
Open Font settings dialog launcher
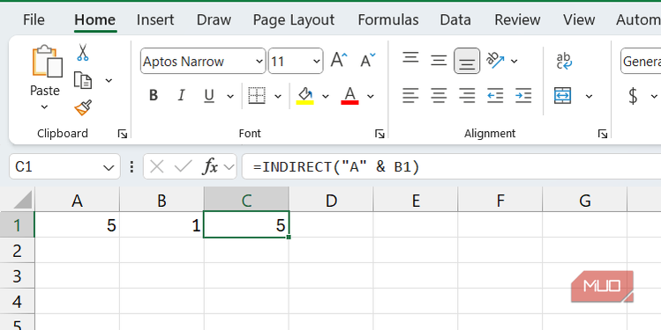click(x=379, y=134)
